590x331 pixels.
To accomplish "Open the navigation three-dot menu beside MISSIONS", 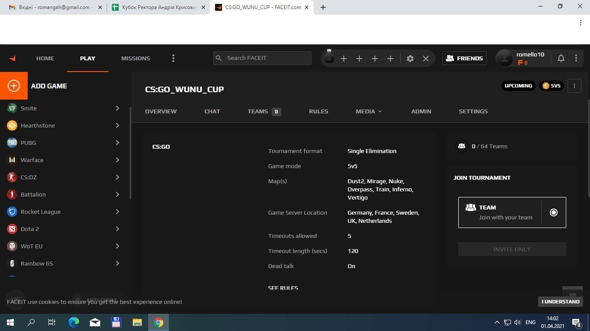I will (x=174, y=58).
